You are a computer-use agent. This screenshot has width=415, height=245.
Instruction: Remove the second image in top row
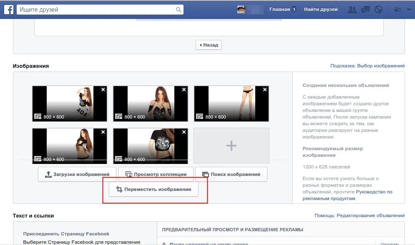pos(184,89)
